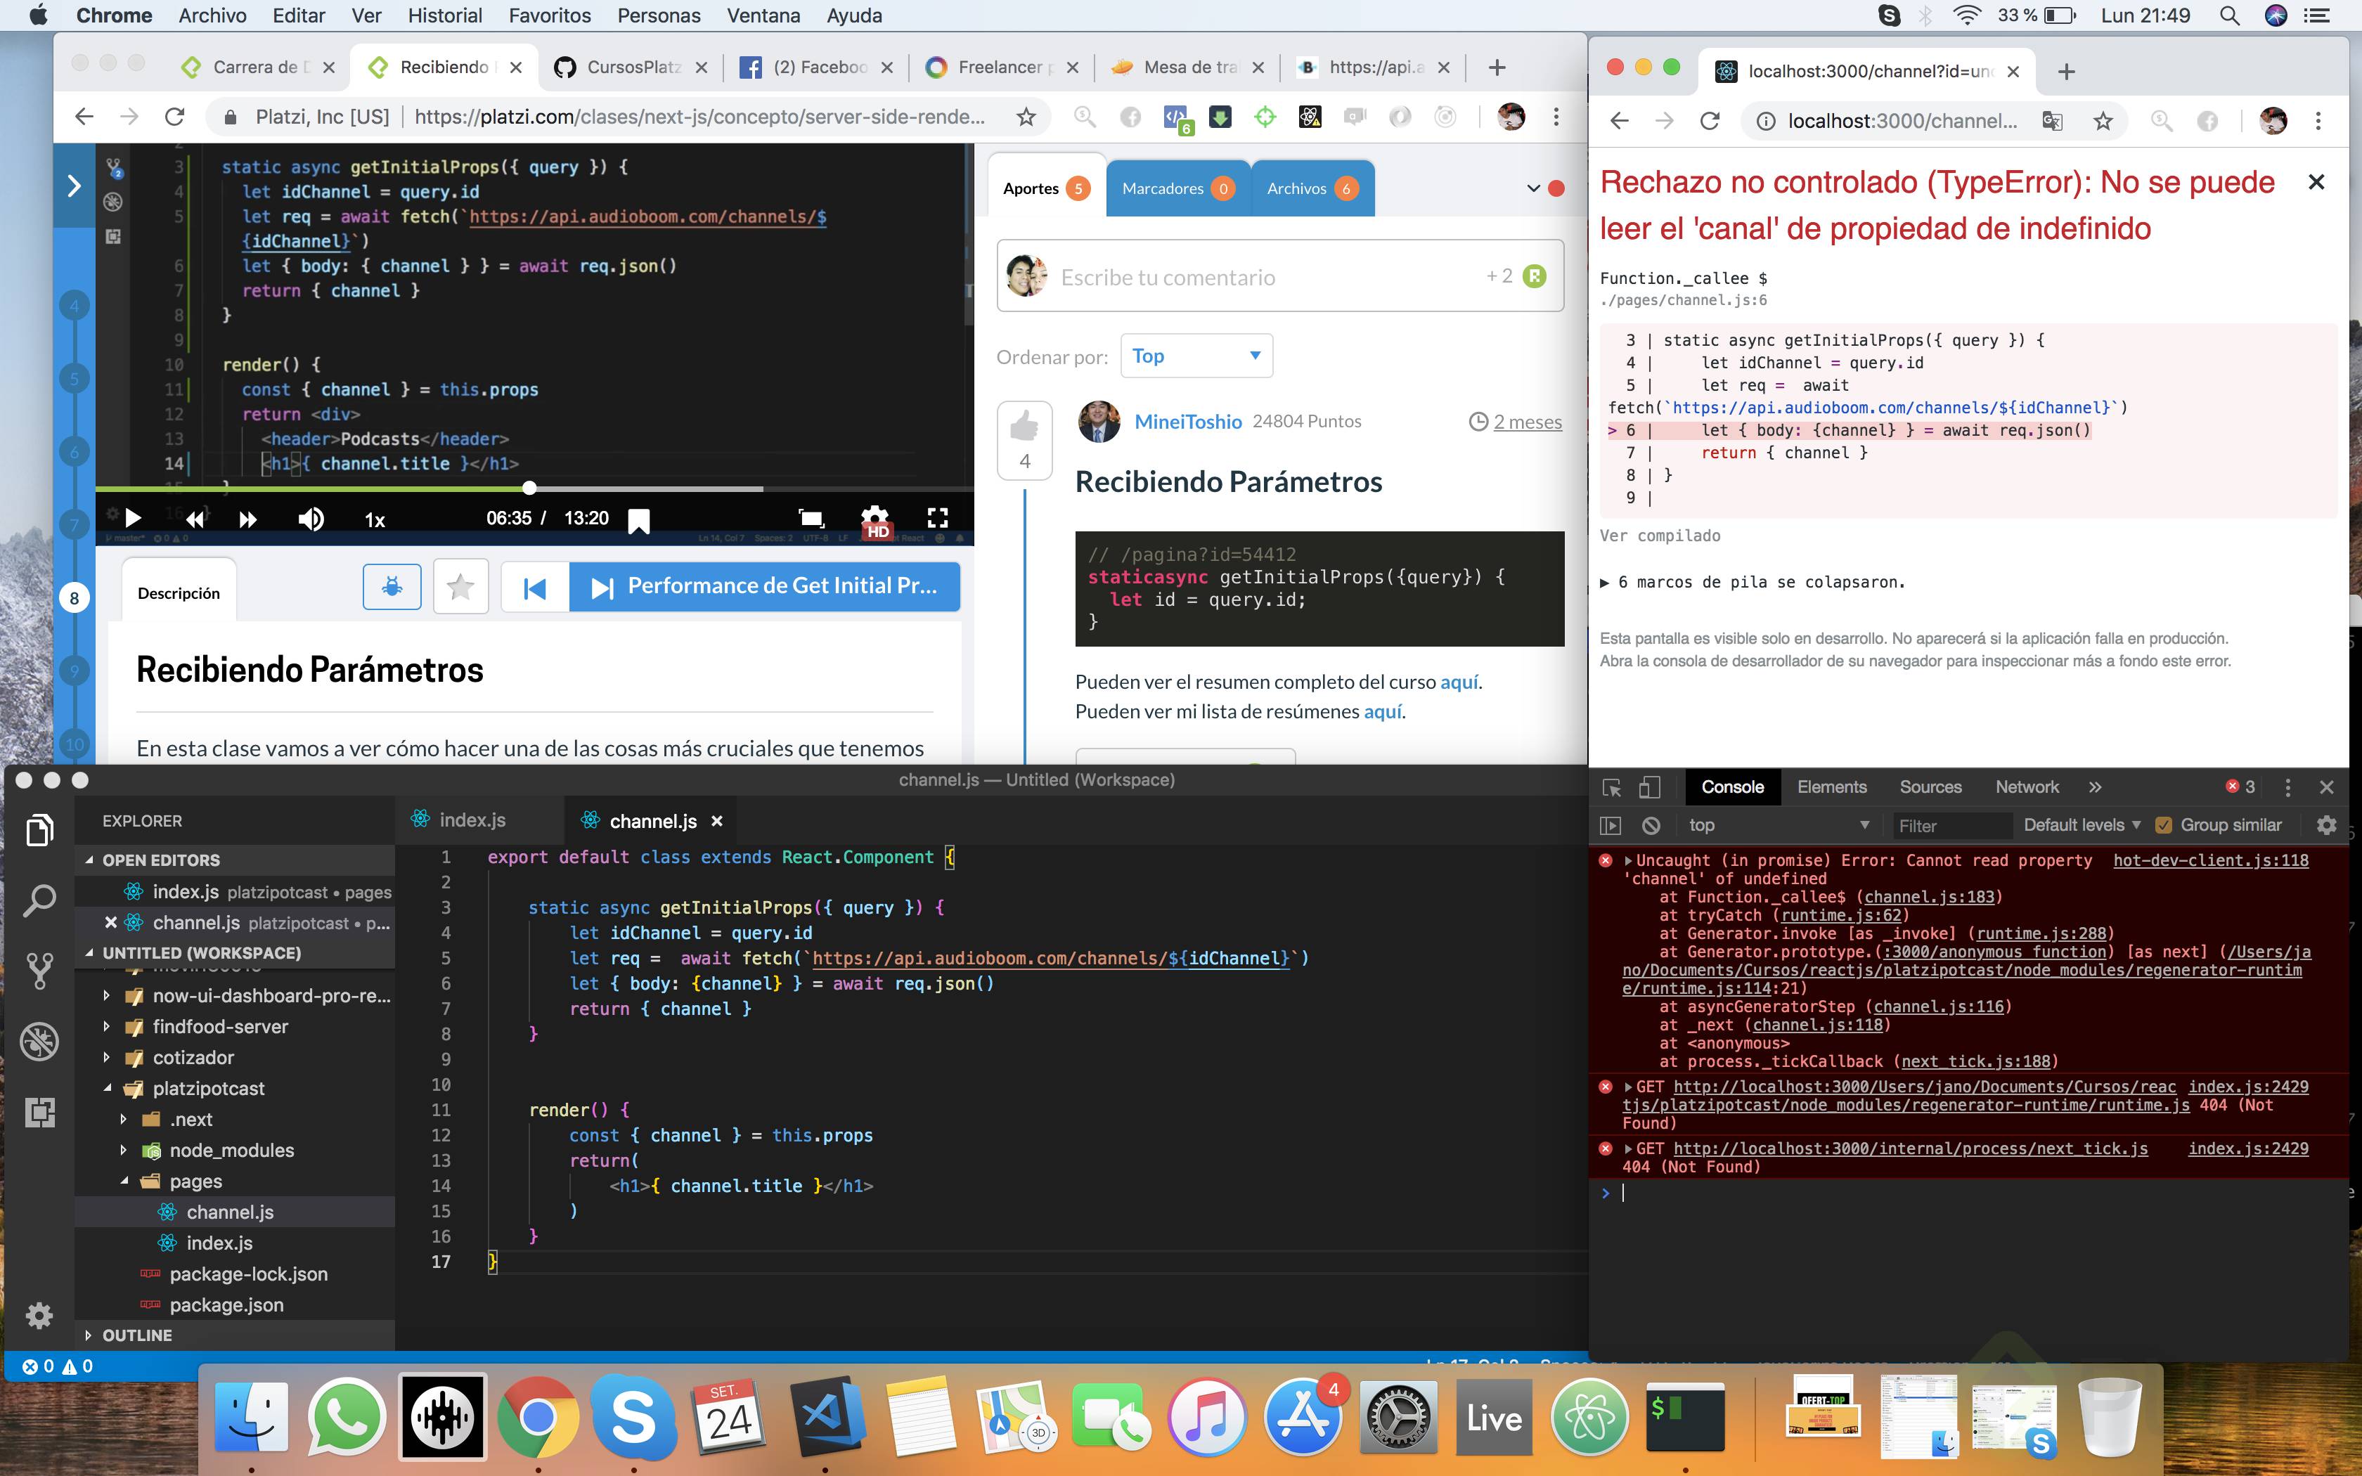
Task: Click the bug report icon below the video
Action: point(392,587)
